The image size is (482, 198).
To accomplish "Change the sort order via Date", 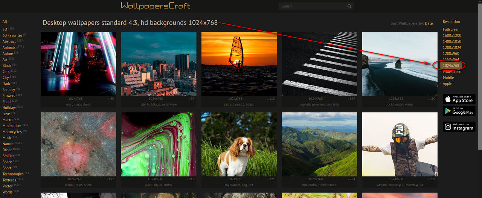I will click(429, 23).
